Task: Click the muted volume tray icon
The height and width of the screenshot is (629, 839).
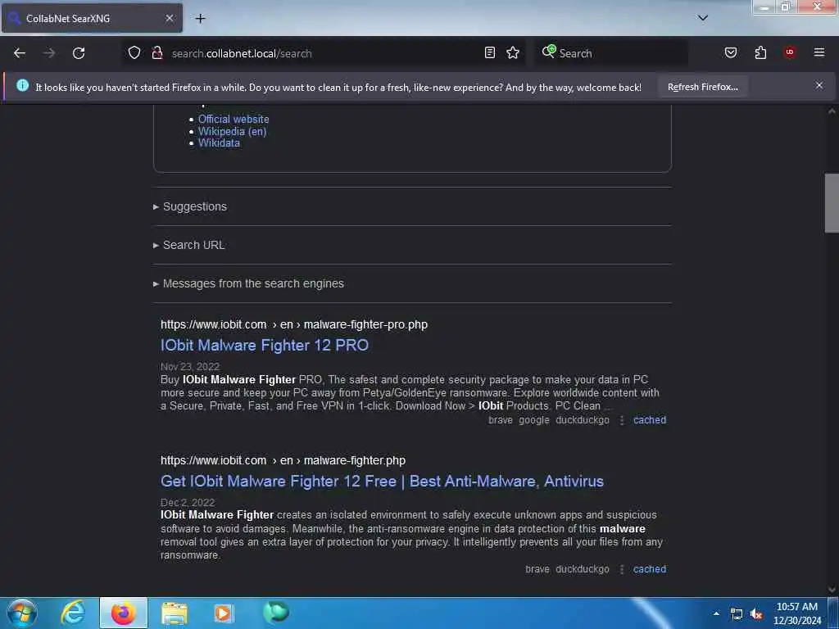Action: tap(756, 613)
